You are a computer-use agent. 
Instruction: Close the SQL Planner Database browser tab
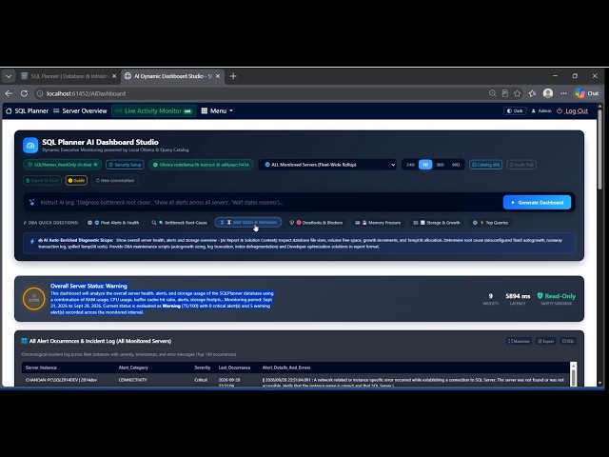114,76
